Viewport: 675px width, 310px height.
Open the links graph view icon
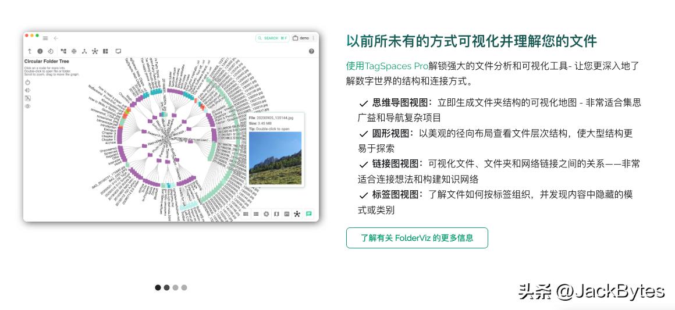coord(84,51)
